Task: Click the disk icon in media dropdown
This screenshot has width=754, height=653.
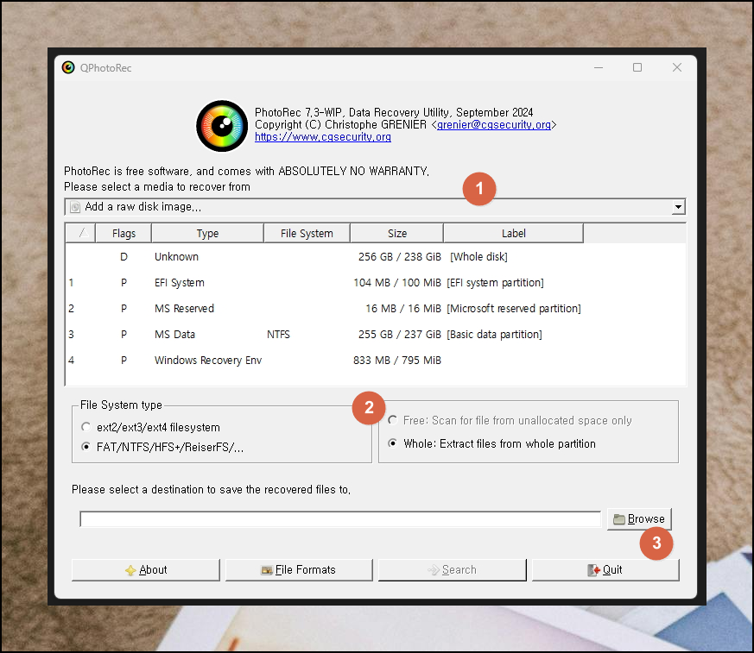Action: [75, 207]
